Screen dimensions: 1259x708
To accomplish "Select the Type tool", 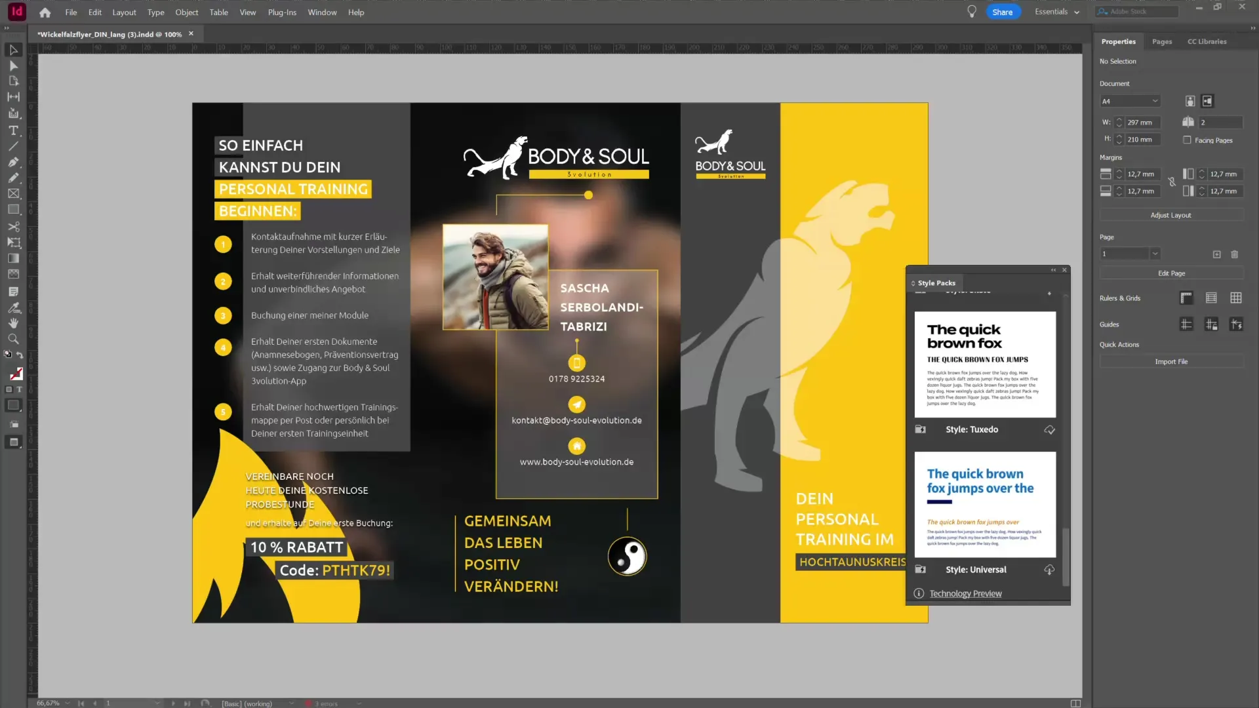I will click(13, 130).
